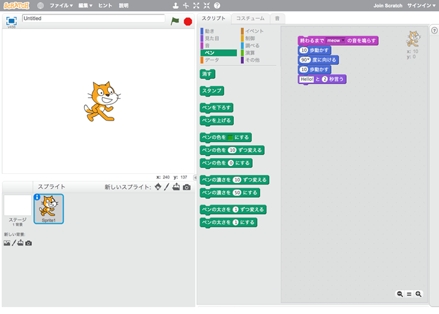Collapse the stage with small arrow

195,177
